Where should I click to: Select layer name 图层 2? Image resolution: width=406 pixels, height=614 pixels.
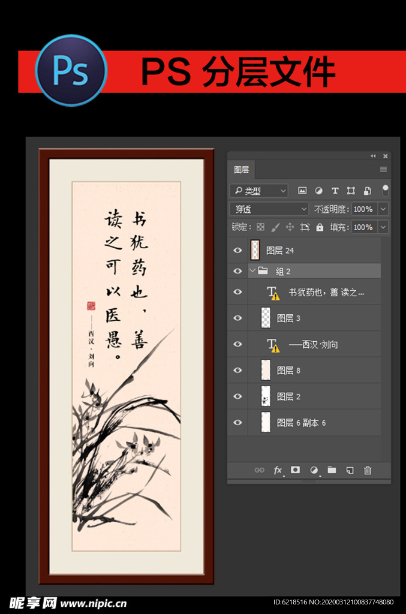tap(288, 397)
